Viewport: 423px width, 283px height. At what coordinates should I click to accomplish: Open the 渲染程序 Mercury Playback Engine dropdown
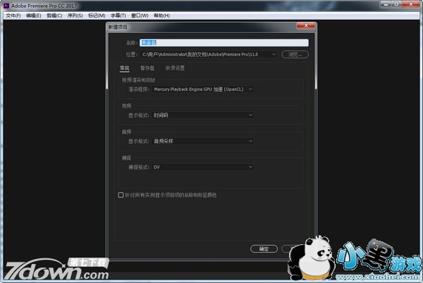203,89
